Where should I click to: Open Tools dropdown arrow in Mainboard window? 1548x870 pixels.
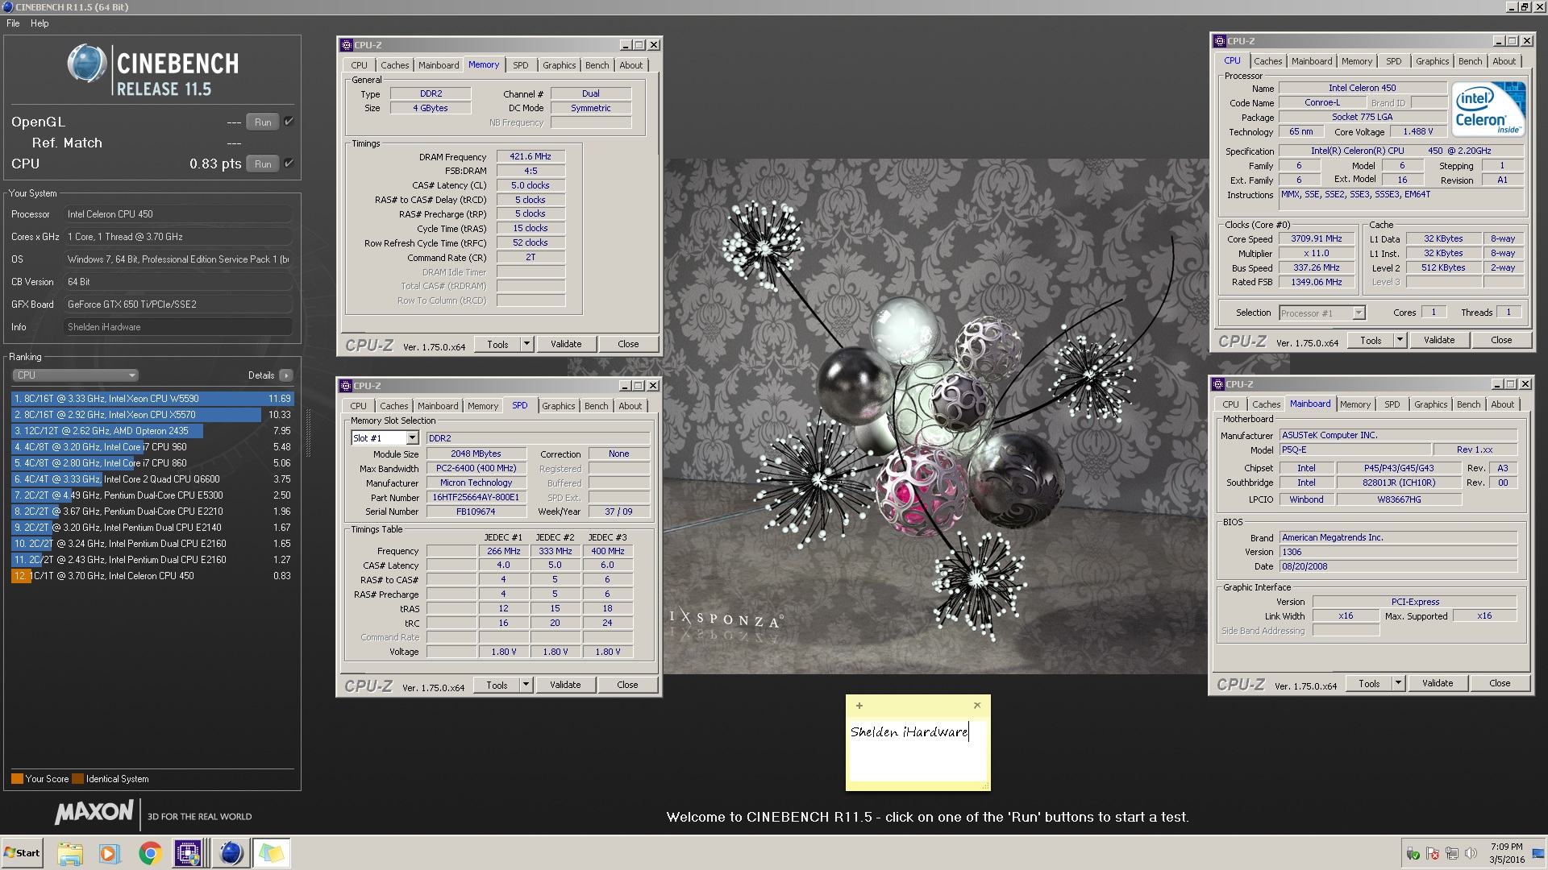tap(1398, 683)
